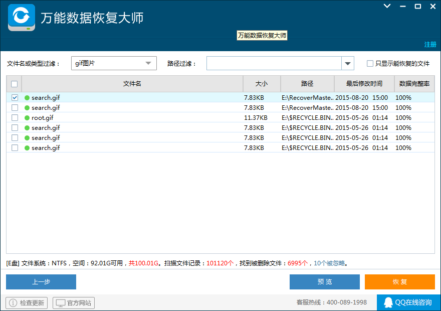Toggle the select-all checkbox in table header
The image size is (441, 311).
tap(15, 84)
